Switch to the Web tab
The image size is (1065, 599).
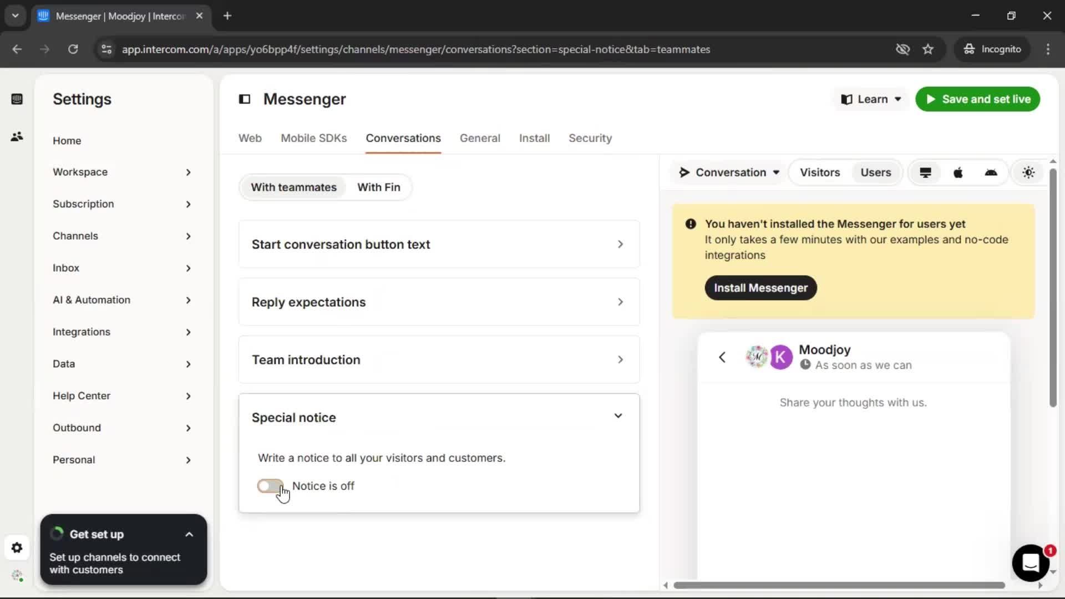(x=250, y=138)
